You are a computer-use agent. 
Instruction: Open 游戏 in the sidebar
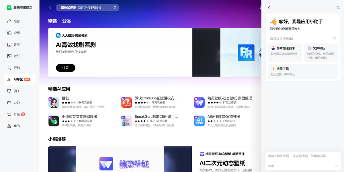pos(17,33)
